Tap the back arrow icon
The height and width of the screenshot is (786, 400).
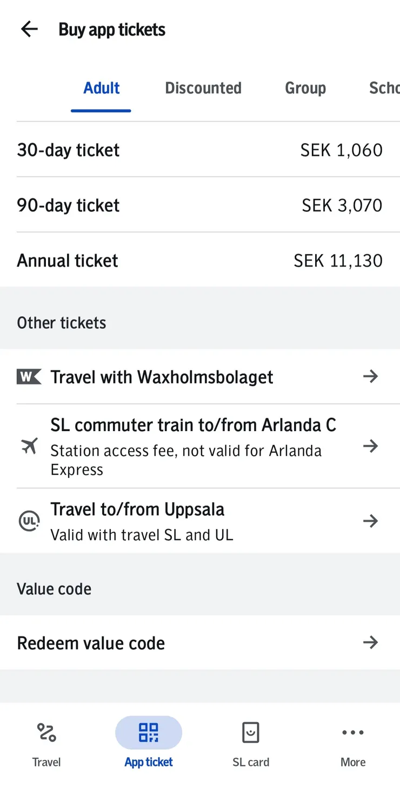click(29, 29)
